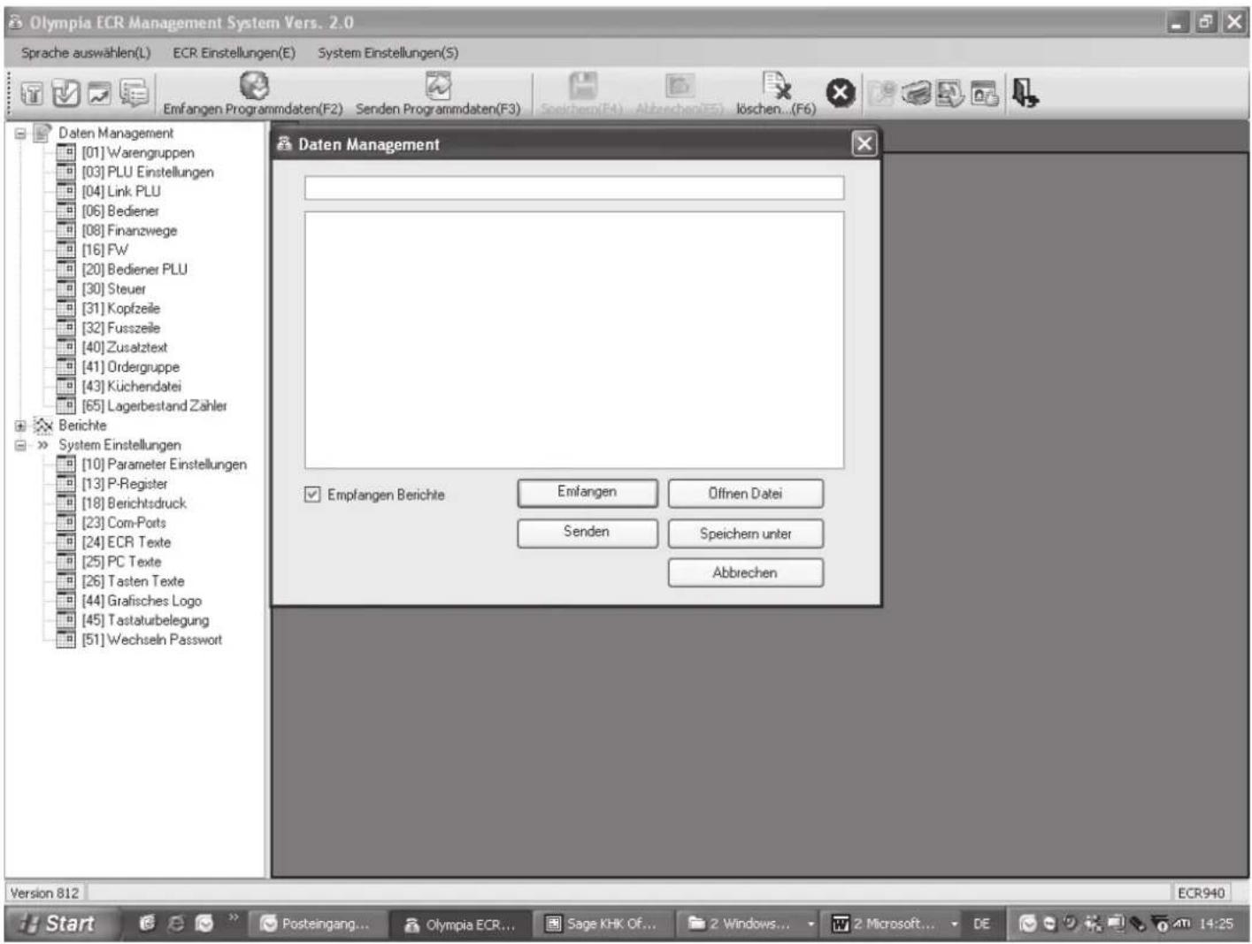Click the list-document icon beside the chart icon
The width and height of the screenshot is (1252, 944).
pyautogui.click(x=134, y=93)
